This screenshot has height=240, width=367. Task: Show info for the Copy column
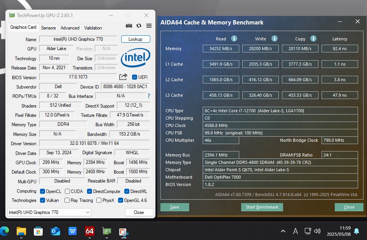pyautogui.click(x=313, y=38)
